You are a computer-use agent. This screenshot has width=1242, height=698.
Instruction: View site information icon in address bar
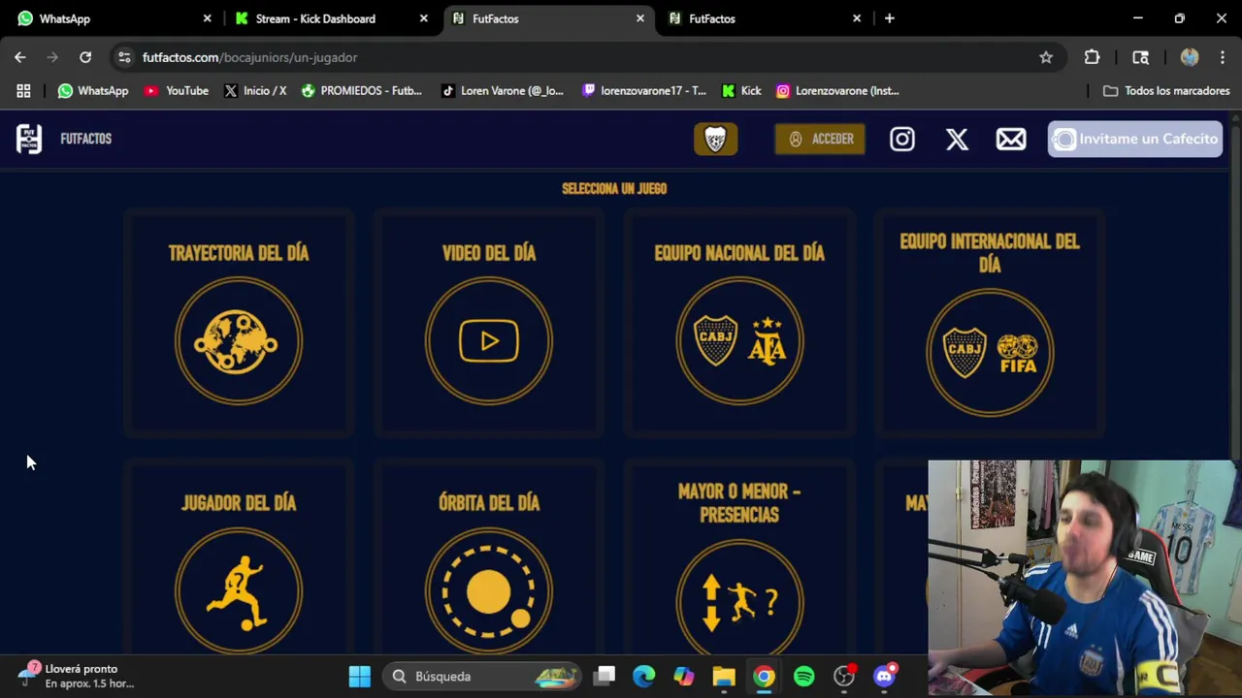tap(124, 57)
